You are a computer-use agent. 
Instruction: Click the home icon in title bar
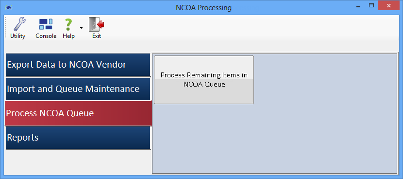point(8,7)
